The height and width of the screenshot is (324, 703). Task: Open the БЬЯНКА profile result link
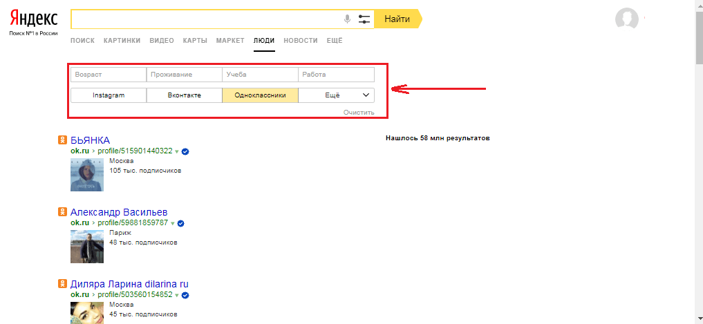[x=90, y=140]
